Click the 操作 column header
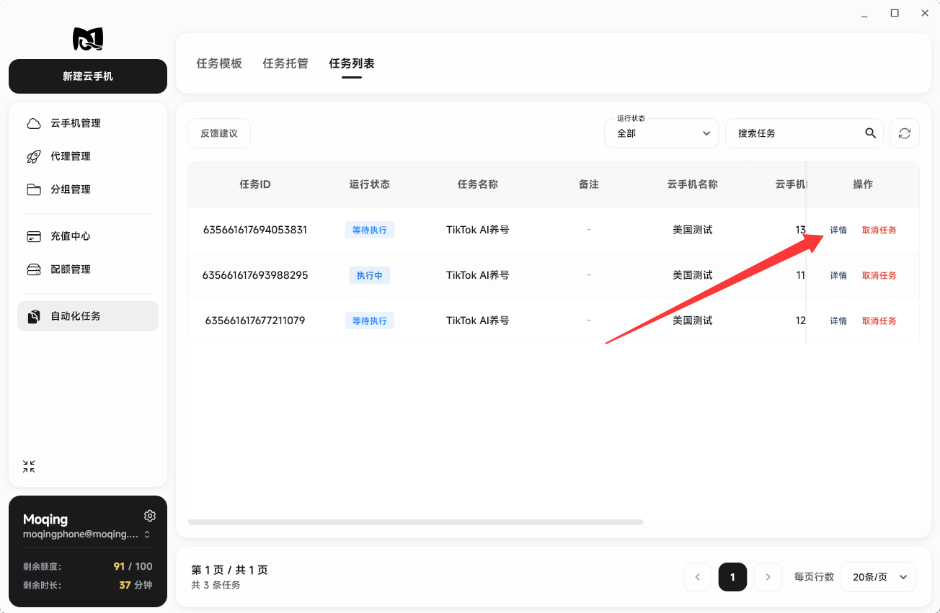This screenshot has width=940, height=613. click(863, 184)
